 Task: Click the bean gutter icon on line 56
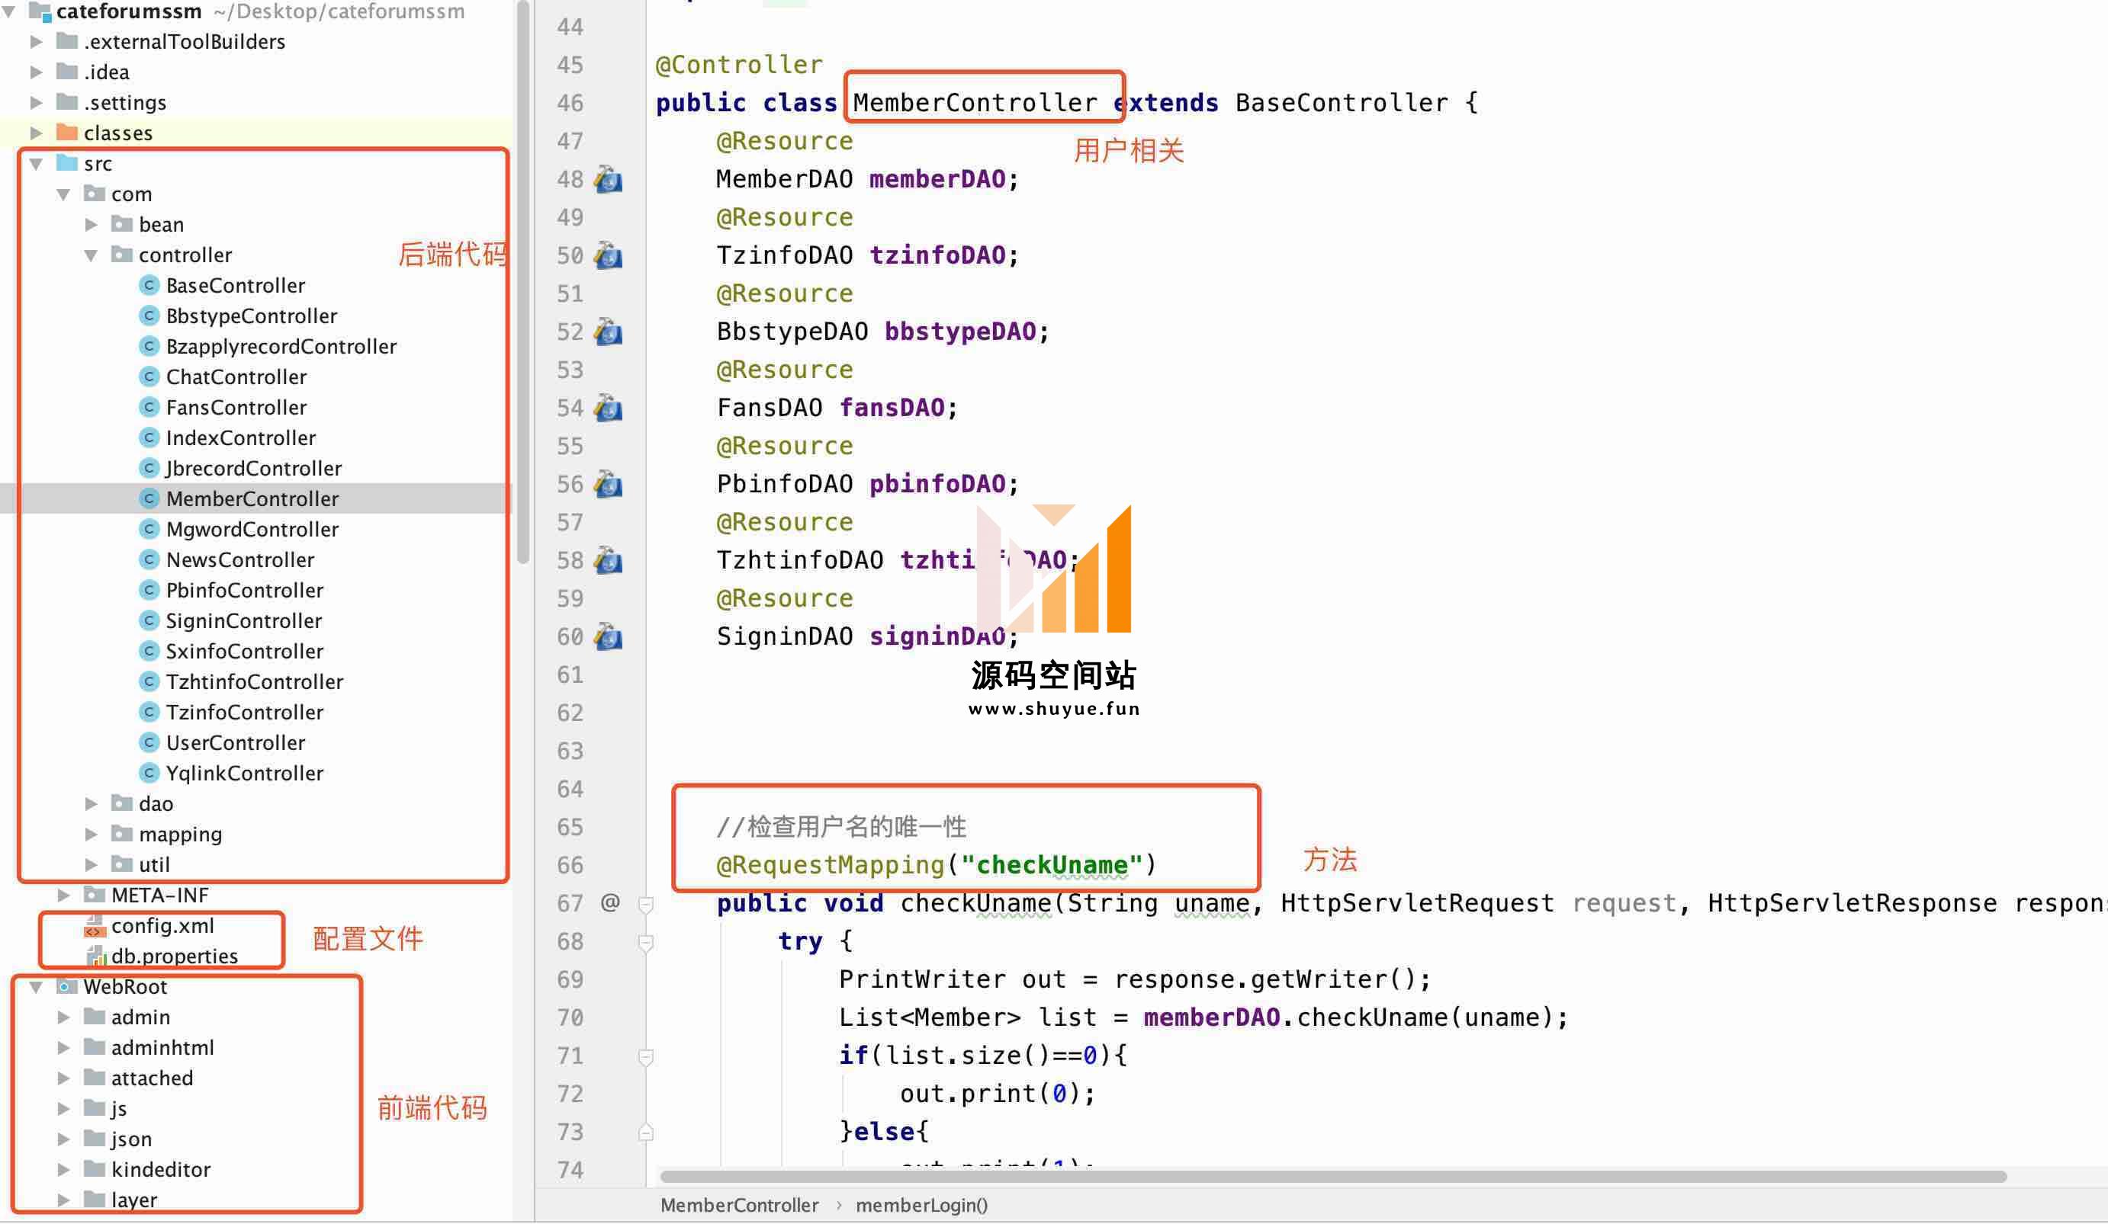coord(608,484)
